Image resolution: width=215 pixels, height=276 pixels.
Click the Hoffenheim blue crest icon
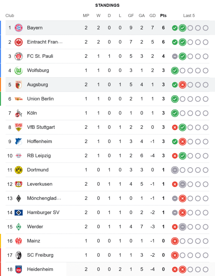(x=18, y=142)
